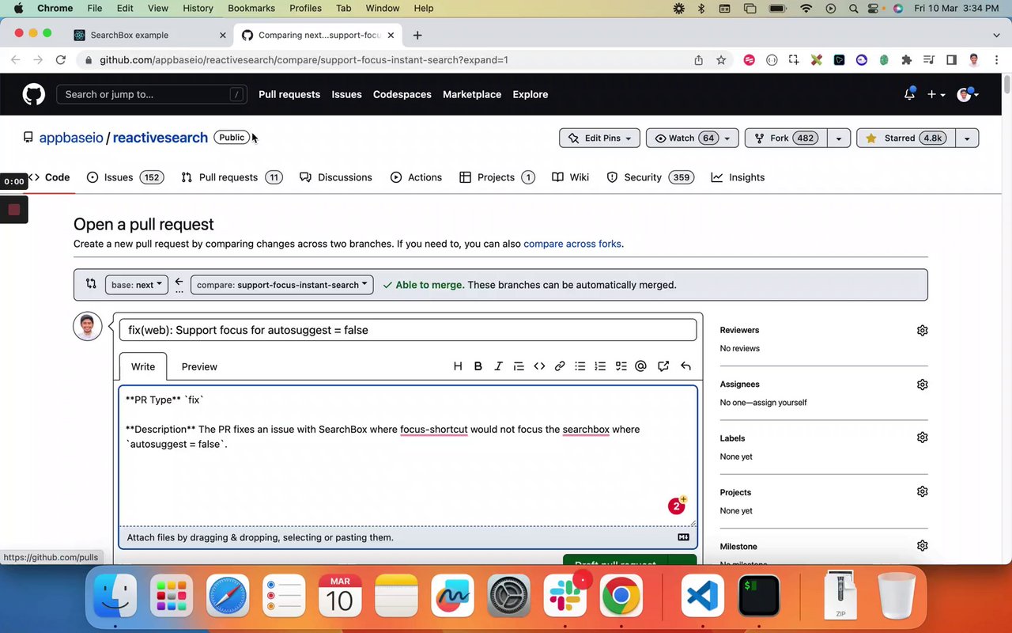Switch to the Preview tab

pos(199,366)
